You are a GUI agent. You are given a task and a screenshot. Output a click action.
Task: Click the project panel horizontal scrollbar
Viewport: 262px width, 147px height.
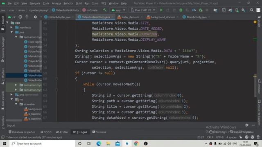pos(14,120)
